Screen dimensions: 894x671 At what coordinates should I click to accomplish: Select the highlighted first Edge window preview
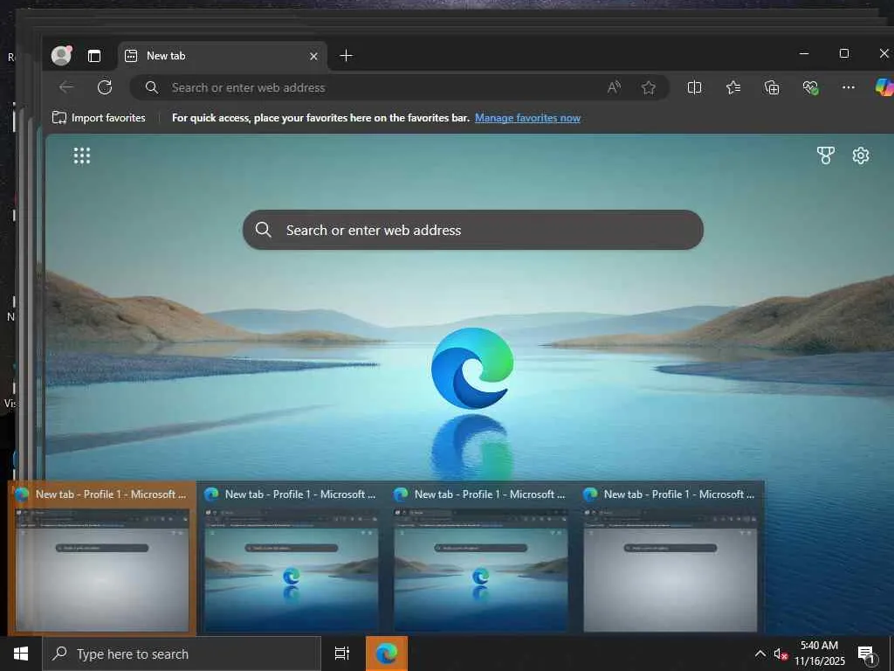tap(102, 558)
